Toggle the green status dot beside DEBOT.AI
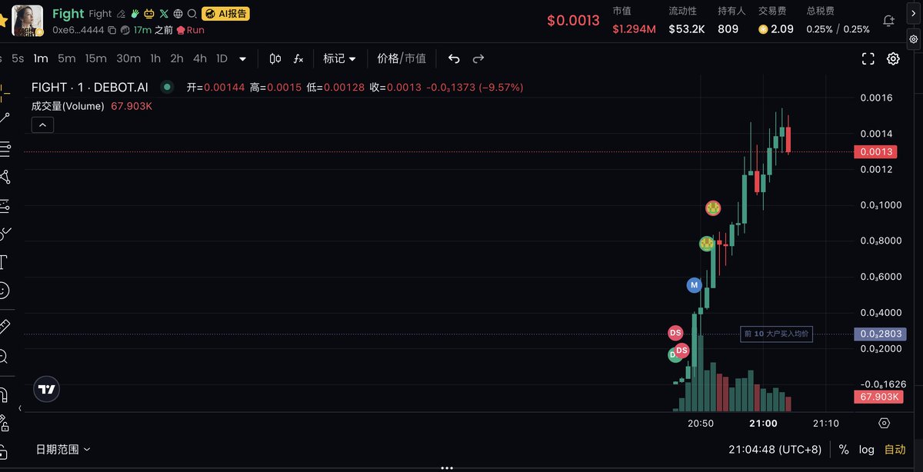The height and width of the screenshot is (472, 923). click(x=168, y=88)
